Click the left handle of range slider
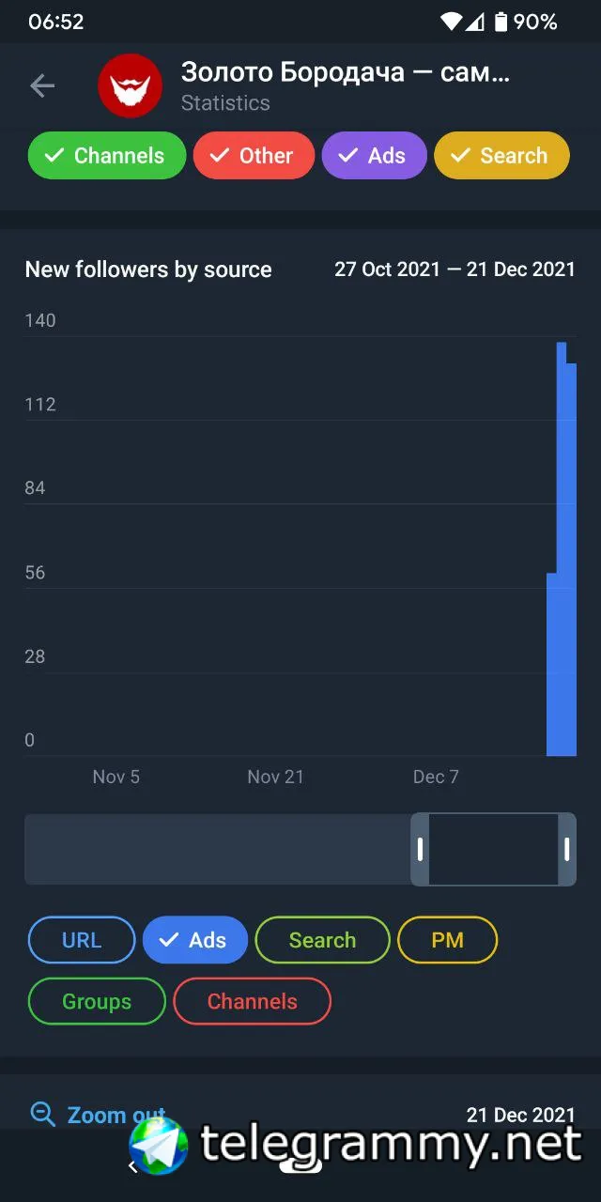 click(x=420, y=849)
